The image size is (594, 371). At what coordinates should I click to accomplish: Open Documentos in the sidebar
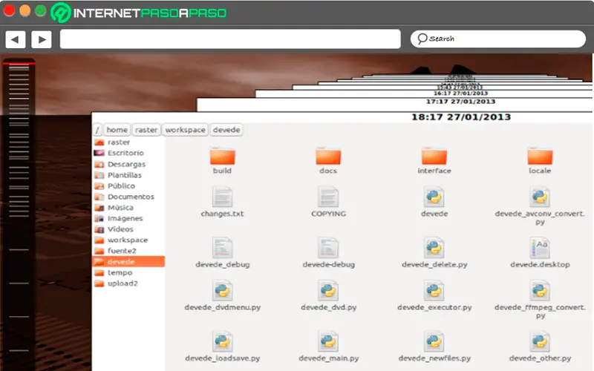(x=128, y=197)
